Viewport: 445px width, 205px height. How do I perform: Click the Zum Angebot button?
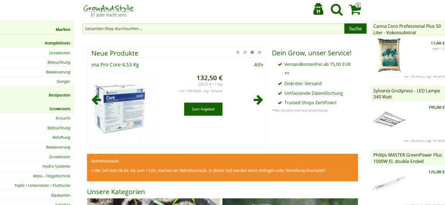(203, 109)
